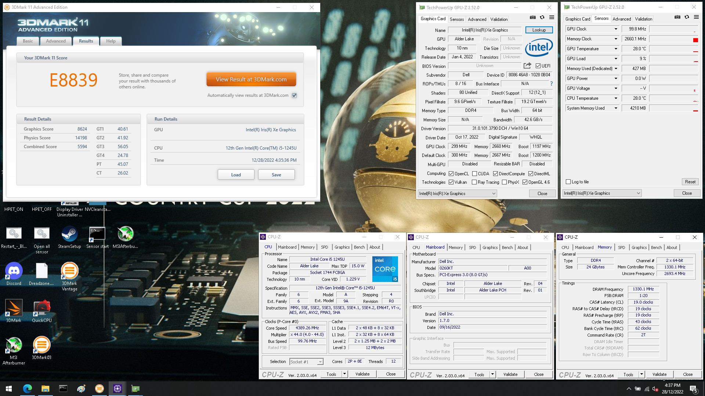The height and width of the screenshot is (396, 705).
Task: Toggle the DirectCompute checkbox in GPU-Z
Action: click(495, 174)
